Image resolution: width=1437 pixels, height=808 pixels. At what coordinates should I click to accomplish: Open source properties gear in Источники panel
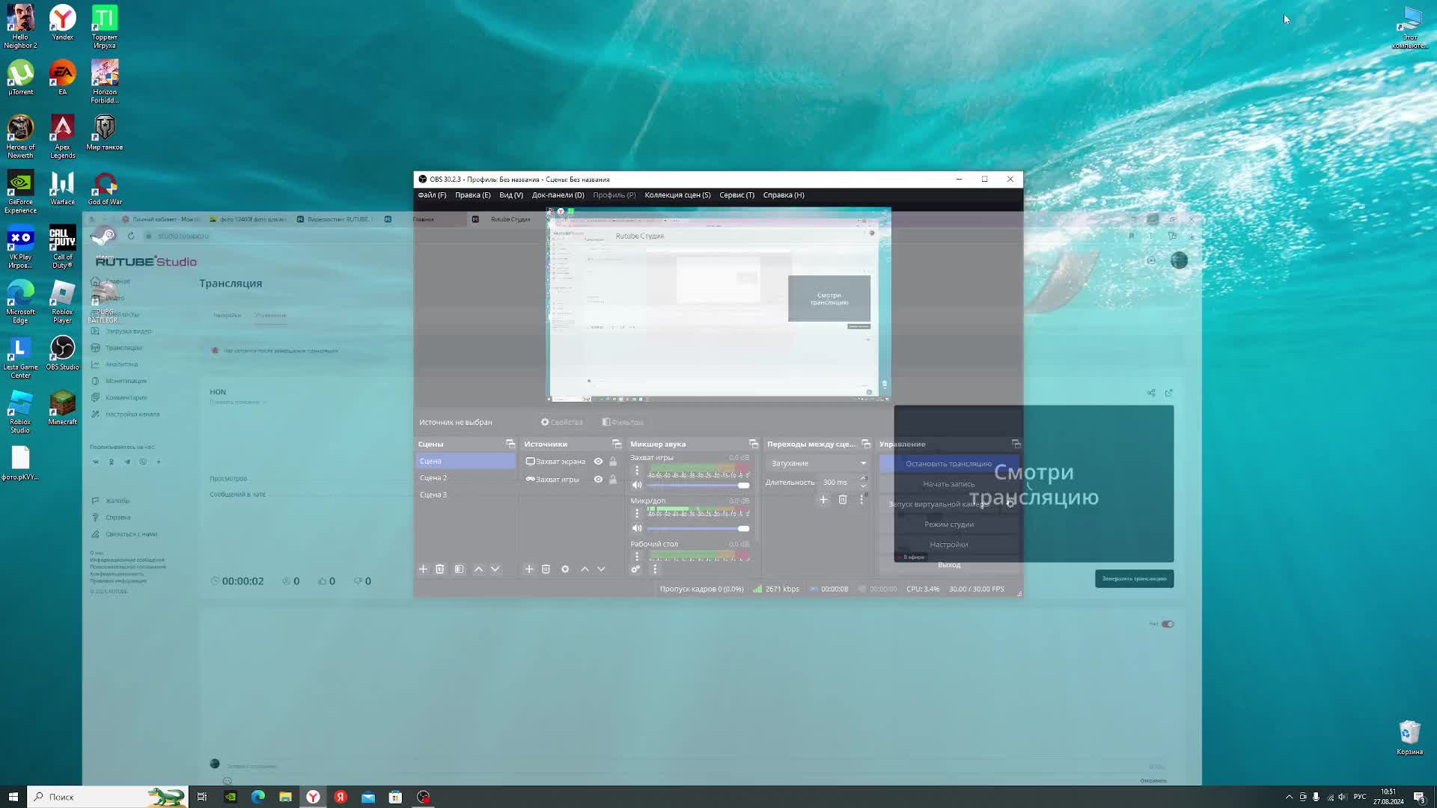565,569
